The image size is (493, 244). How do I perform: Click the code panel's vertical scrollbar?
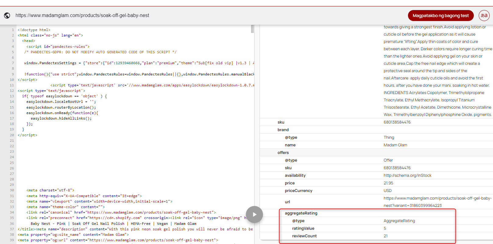coord(252,29)
